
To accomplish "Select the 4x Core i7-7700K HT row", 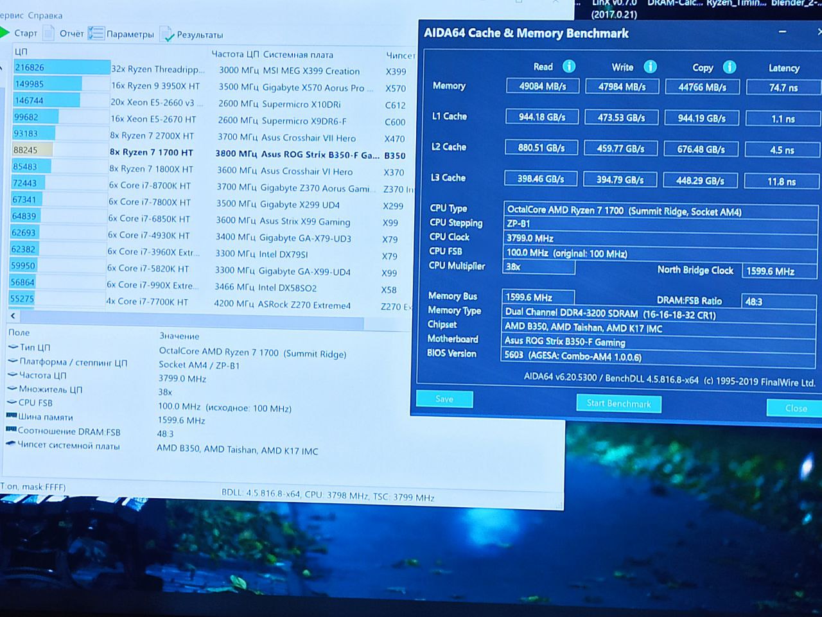I will click(x=212, y=303).
